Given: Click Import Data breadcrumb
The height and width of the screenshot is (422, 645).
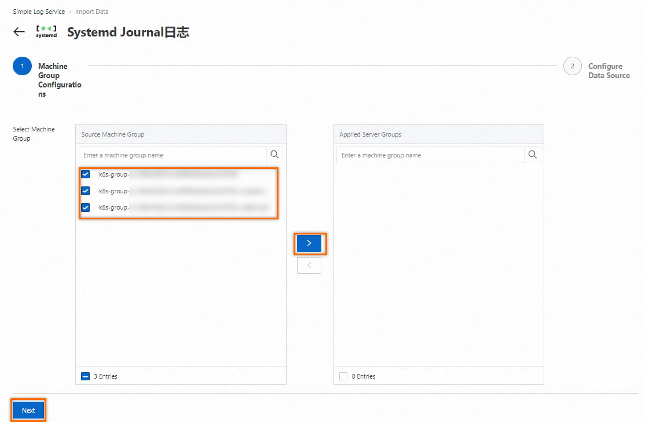Looking at the screenshot, I should 91,12.
